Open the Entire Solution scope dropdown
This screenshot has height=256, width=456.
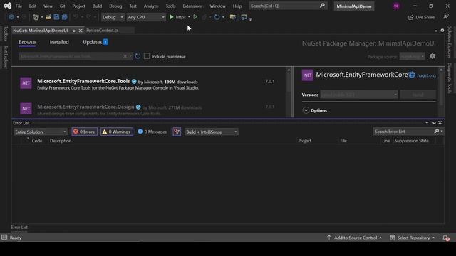(x=41, y=132)
